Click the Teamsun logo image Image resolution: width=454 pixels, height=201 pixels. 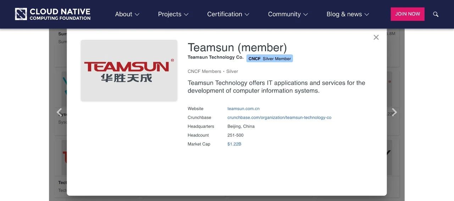[x=129, y=70]
